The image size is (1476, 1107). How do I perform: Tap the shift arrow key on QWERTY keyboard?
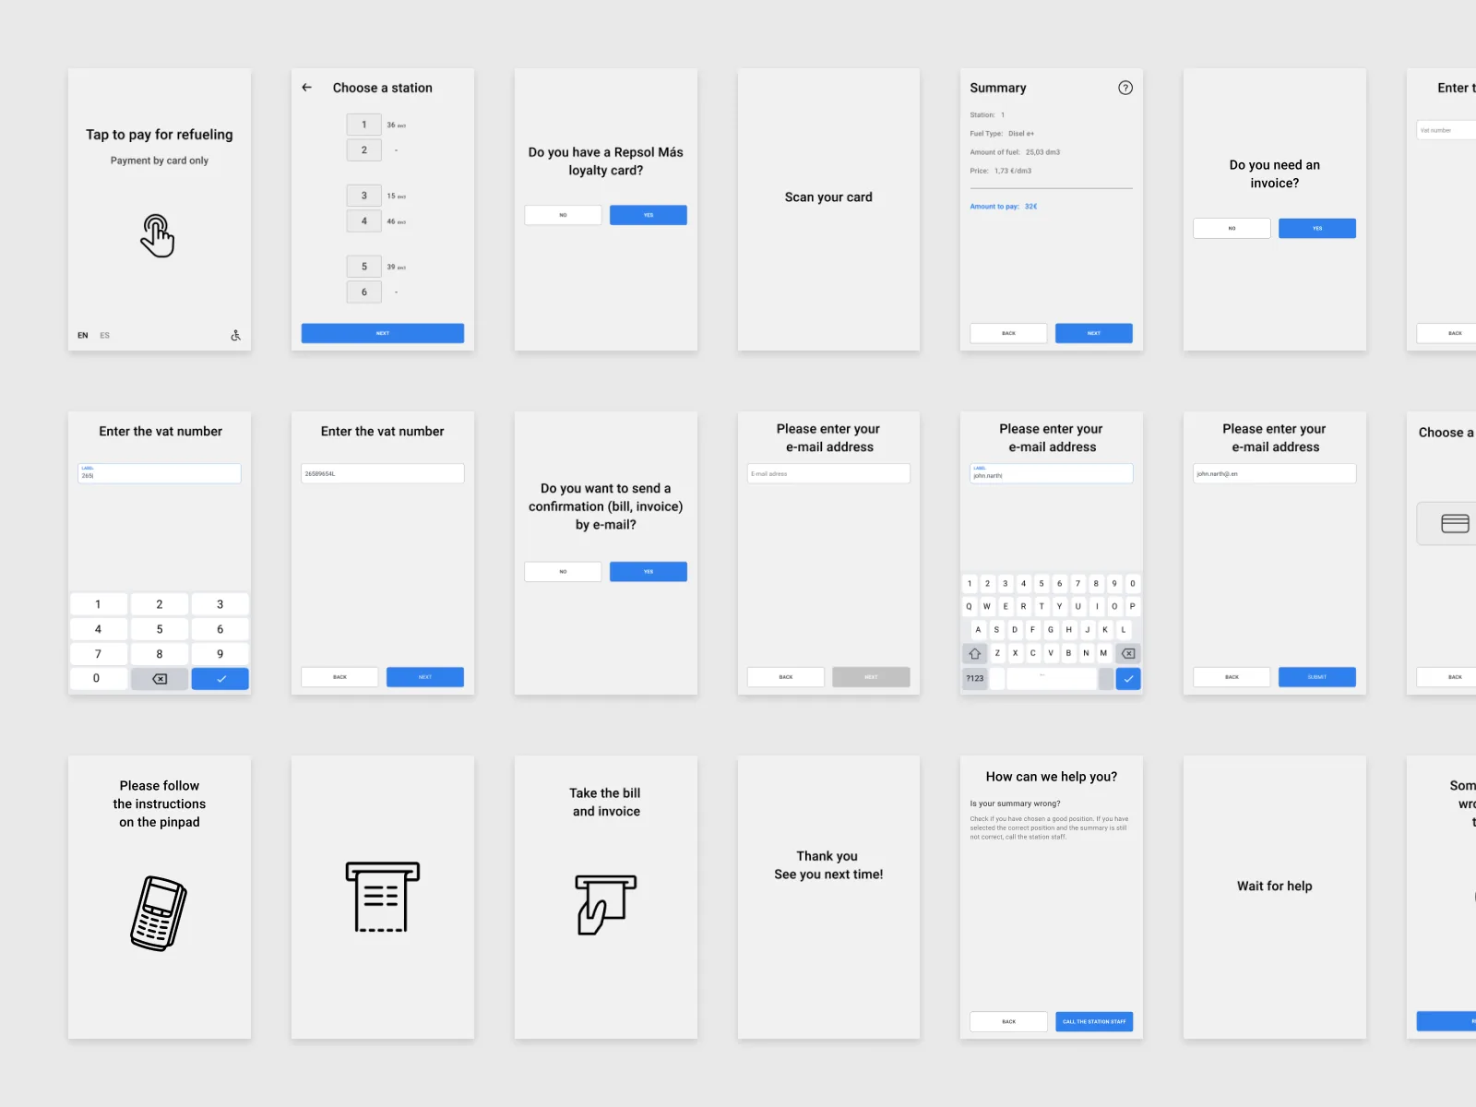pos(975,653)
